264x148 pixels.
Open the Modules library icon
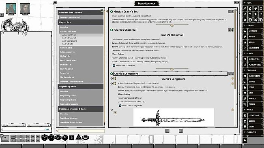[x=245, y=31]
